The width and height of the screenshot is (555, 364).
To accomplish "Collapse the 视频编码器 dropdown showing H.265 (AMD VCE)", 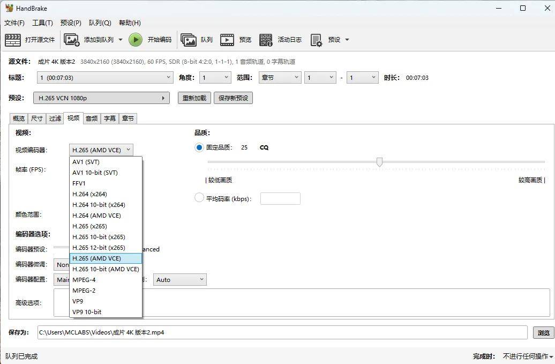I will tap(101, 150).
